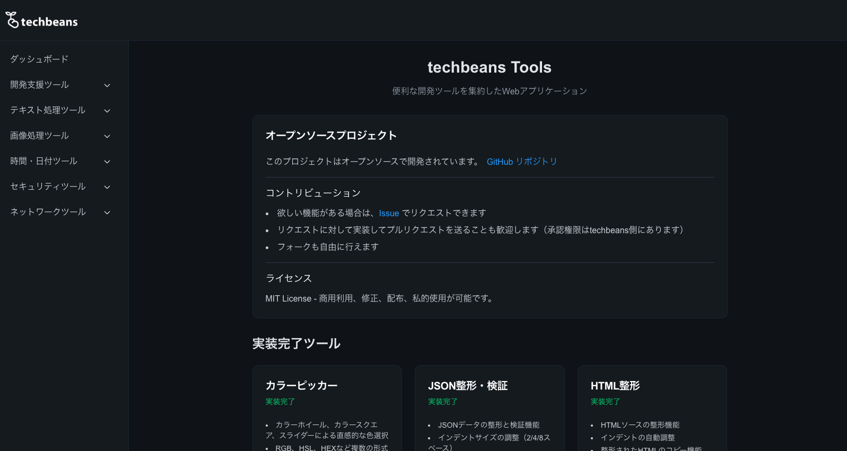Open the カラーピッカー tool card
Viewport: 847px width, 451px height.
[x=327, y=408]
